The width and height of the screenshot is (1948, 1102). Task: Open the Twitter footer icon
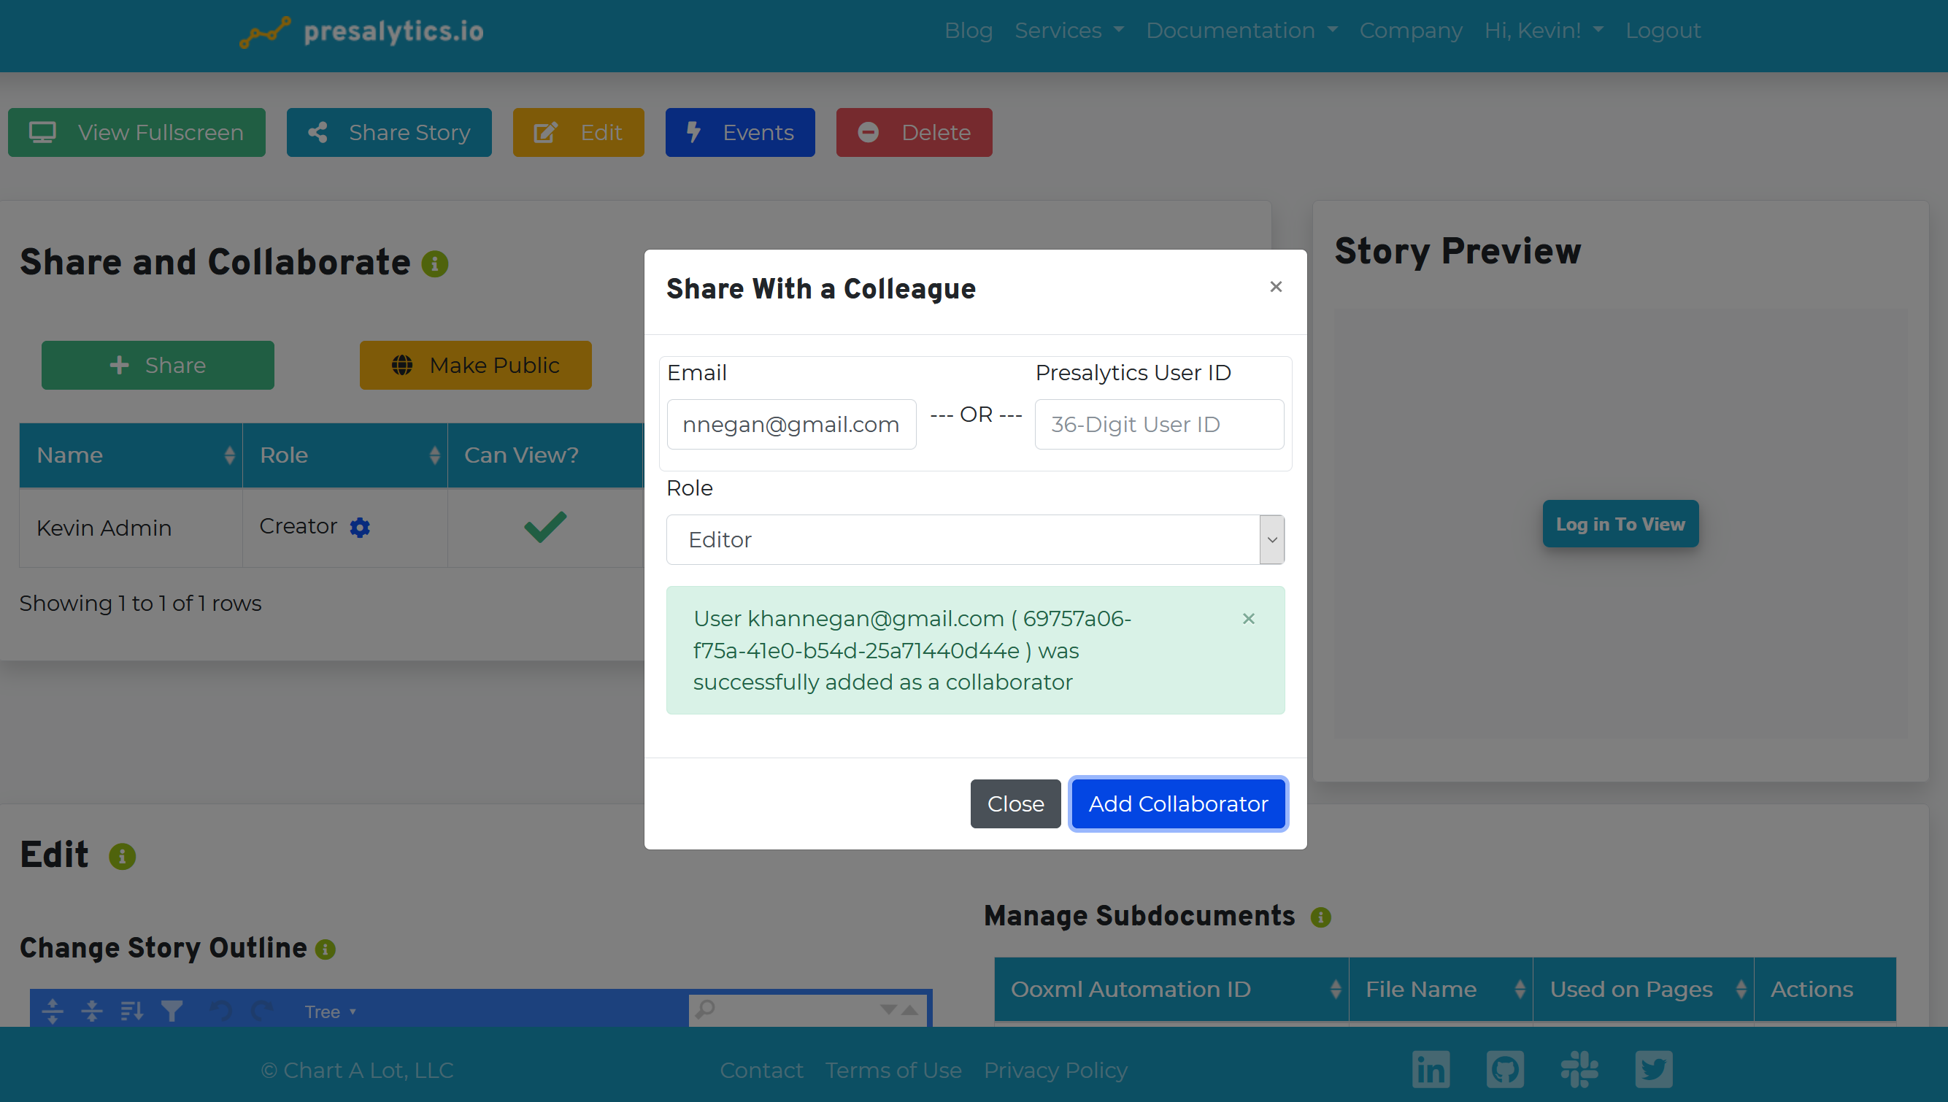(1653, 1069)
